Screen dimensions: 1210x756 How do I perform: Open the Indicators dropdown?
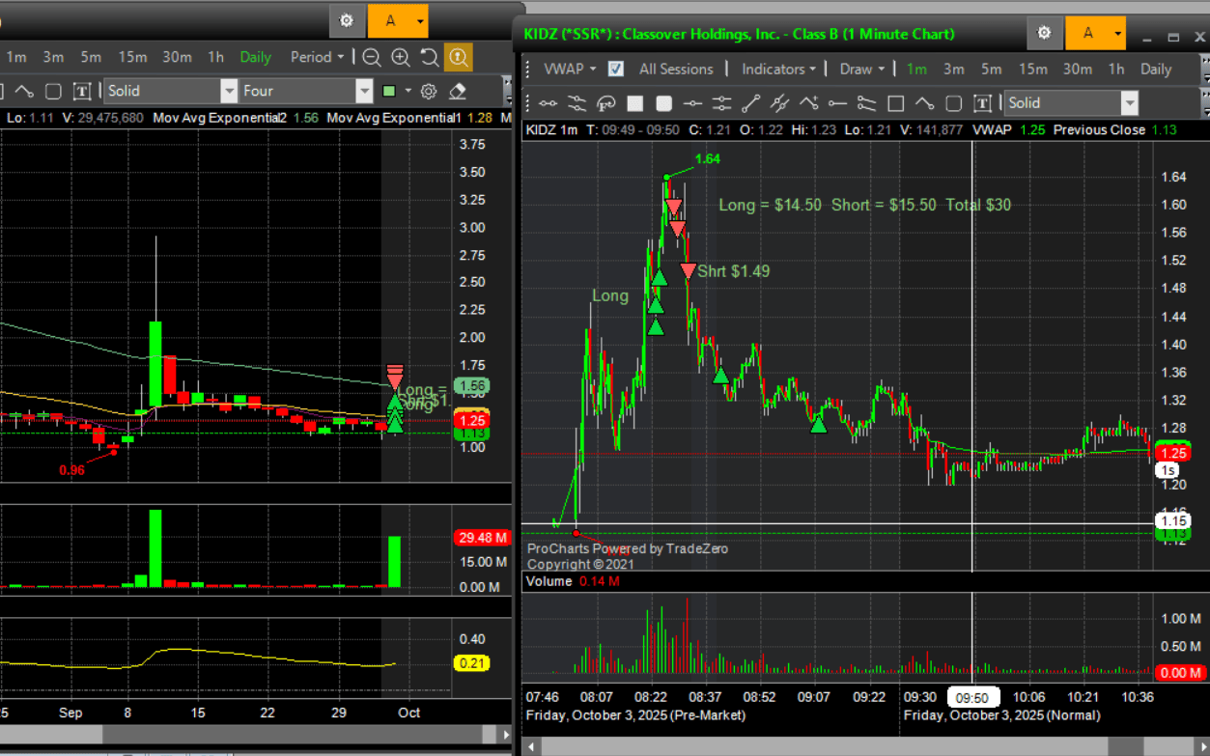[x=778, y=70]
